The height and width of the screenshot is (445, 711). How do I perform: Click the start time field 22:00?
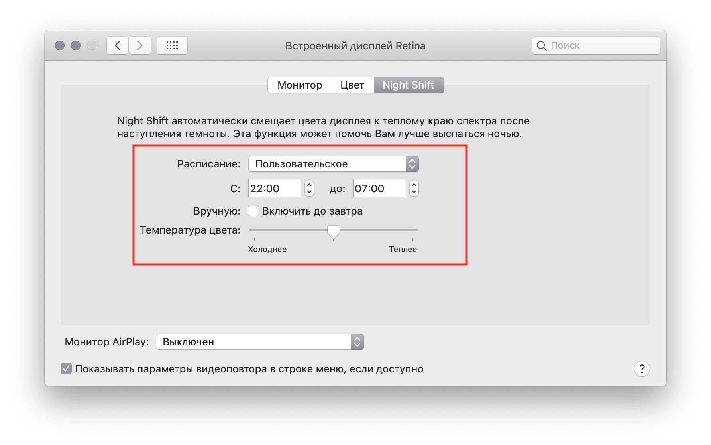pyautogui.click(x=274, y=188)
